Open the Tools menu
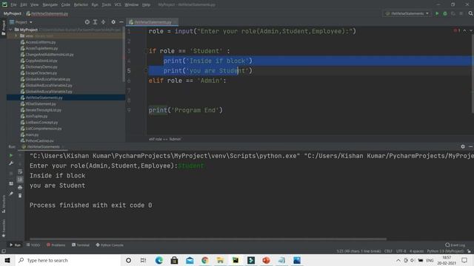The height and width of the screenshot is (266, 474). (x=106, y=4)
